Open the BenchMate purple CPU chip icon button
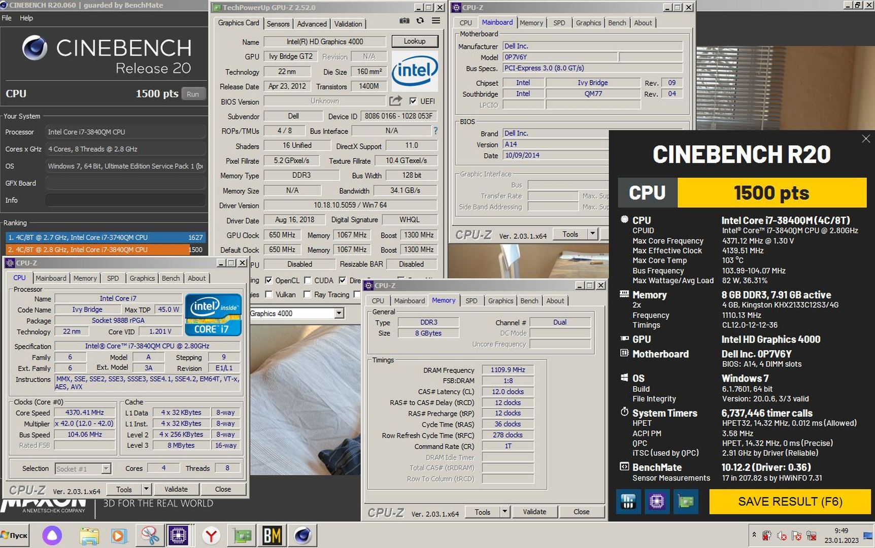The width and height of the screenshot is (875, 548). pos(657,502)
